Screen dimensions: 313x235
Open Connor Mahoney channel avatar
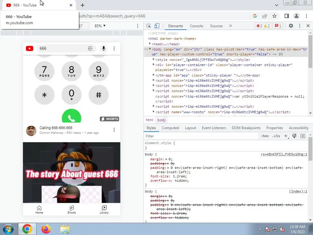pos(31,131)
